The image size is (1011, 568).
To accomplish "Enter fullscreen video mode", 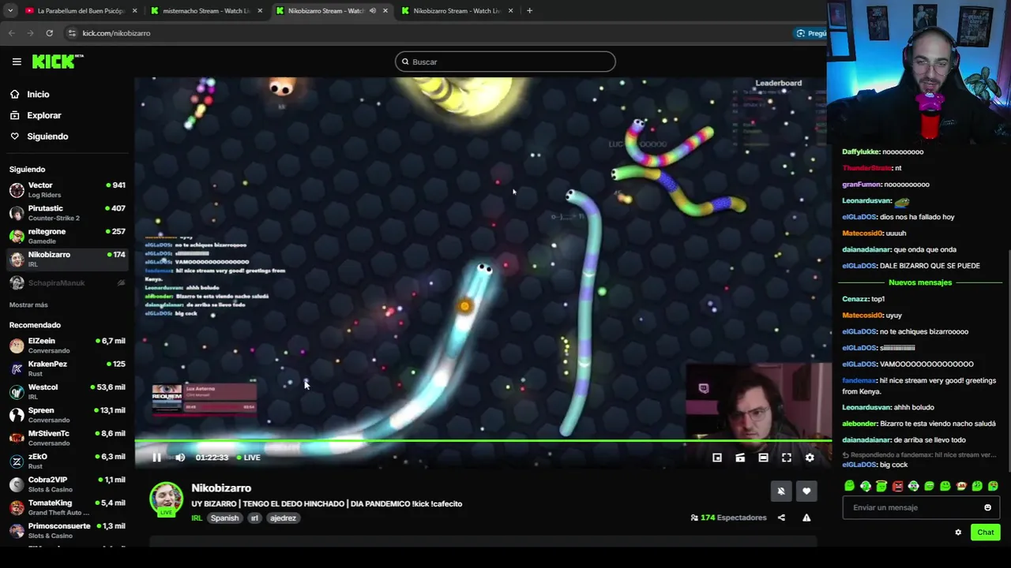I will (x=787, y=458).
